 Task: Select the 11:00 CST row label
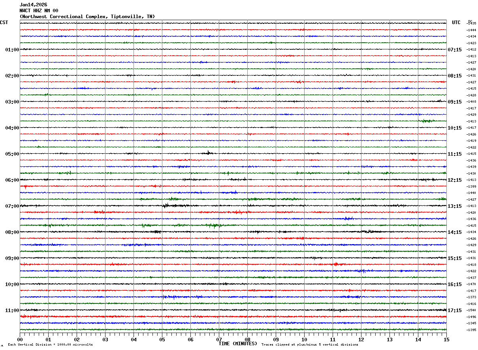pyautogui.click(x=12, y=310)
